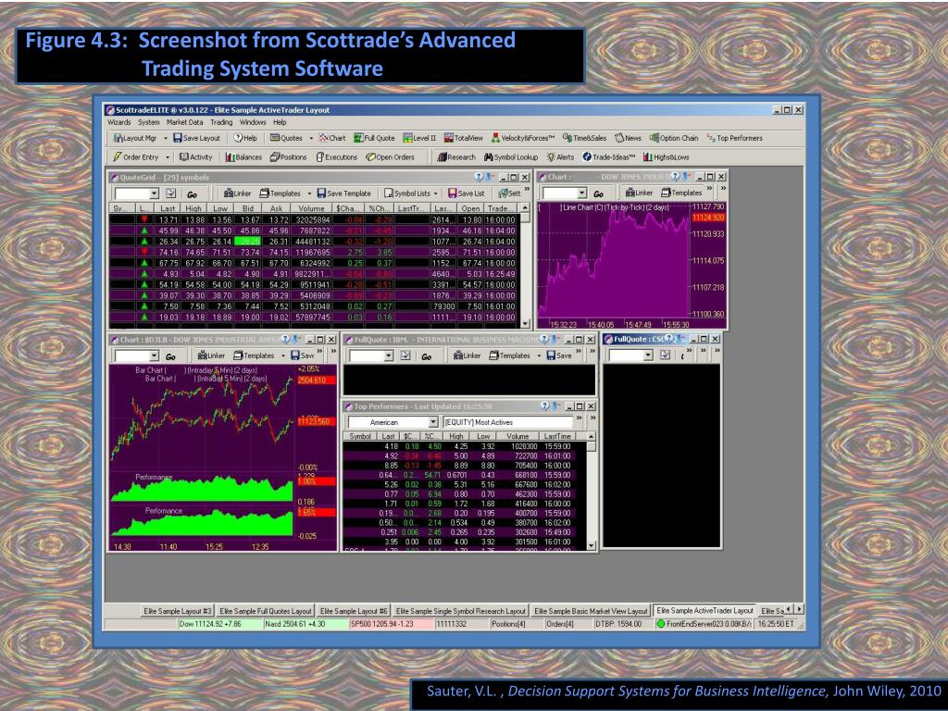View Open Orders

(390, 157)
